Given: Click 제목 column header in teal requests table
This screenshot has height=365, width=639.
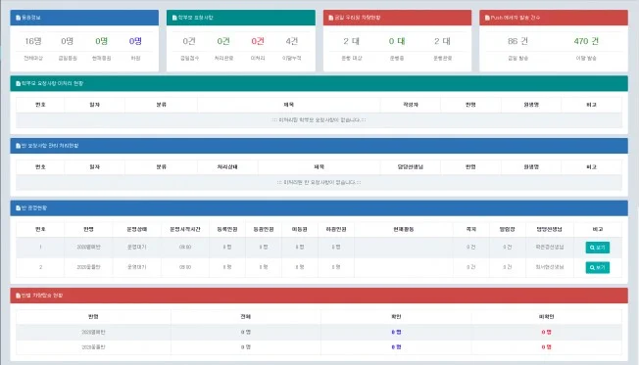Looking at the screenshot, I should coord(288,105).
